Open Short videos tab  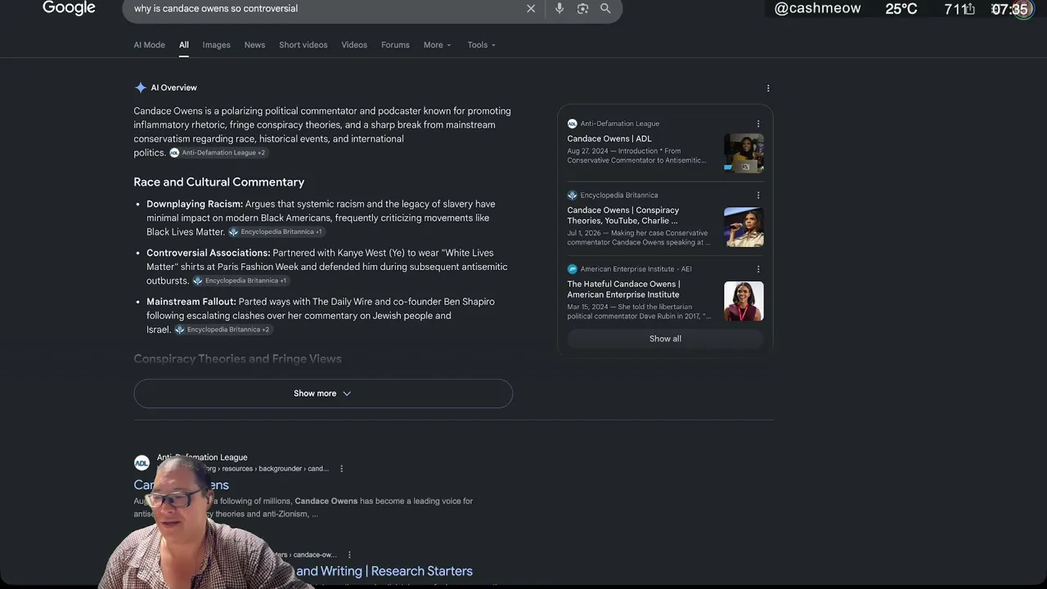coord(303,45)
